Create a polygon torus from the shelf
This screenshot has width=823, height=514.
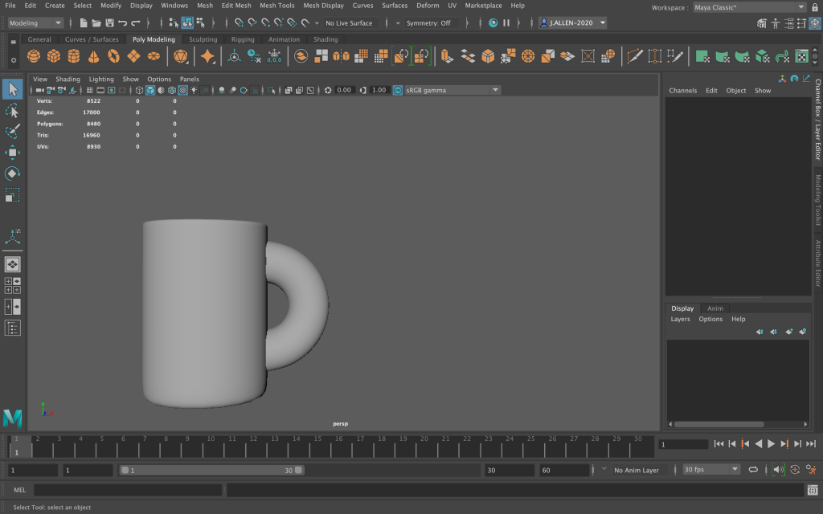(x=114, y=56)
